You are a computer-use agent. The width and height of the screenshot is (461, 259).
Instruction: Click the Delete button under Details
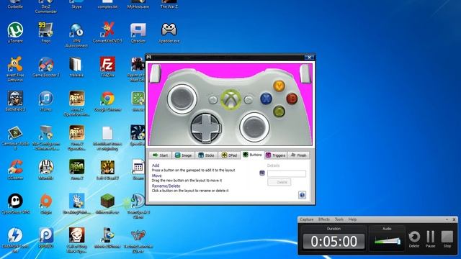279,182
